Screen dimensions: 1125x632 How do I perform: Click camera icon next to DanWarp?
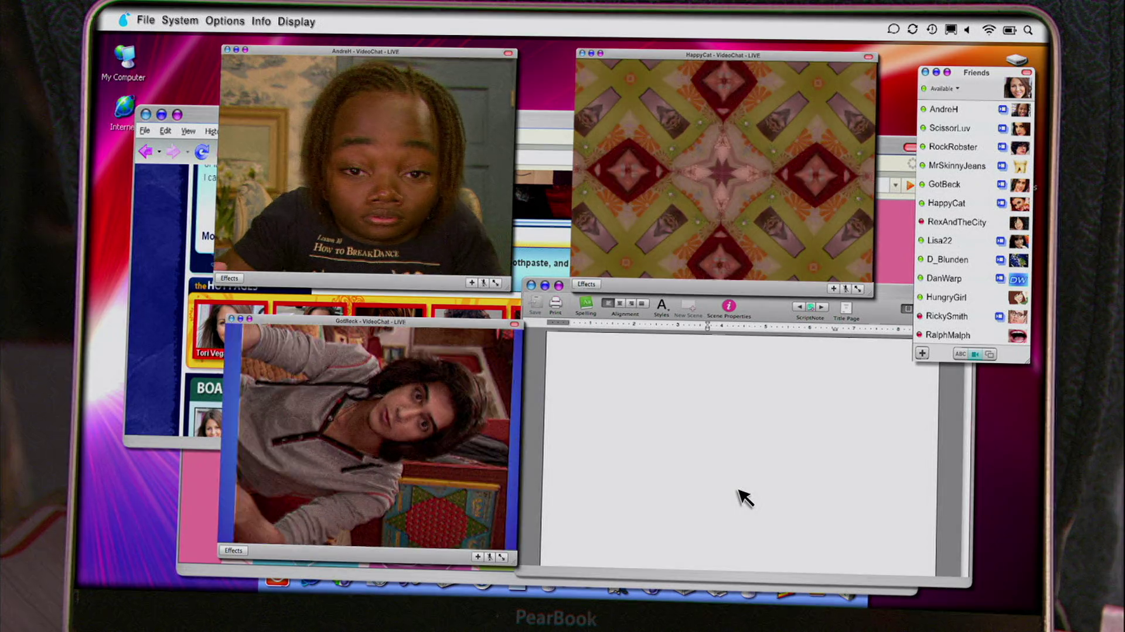(x=1000, y=279)
